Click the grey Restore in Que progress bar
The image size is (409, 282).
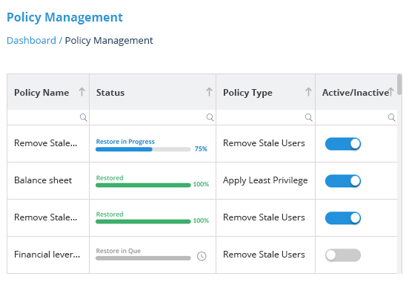tap(143, 258)
